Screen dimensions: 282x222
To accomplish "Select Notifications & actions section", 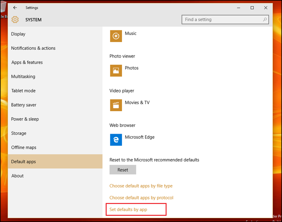I will click(33, 48).
